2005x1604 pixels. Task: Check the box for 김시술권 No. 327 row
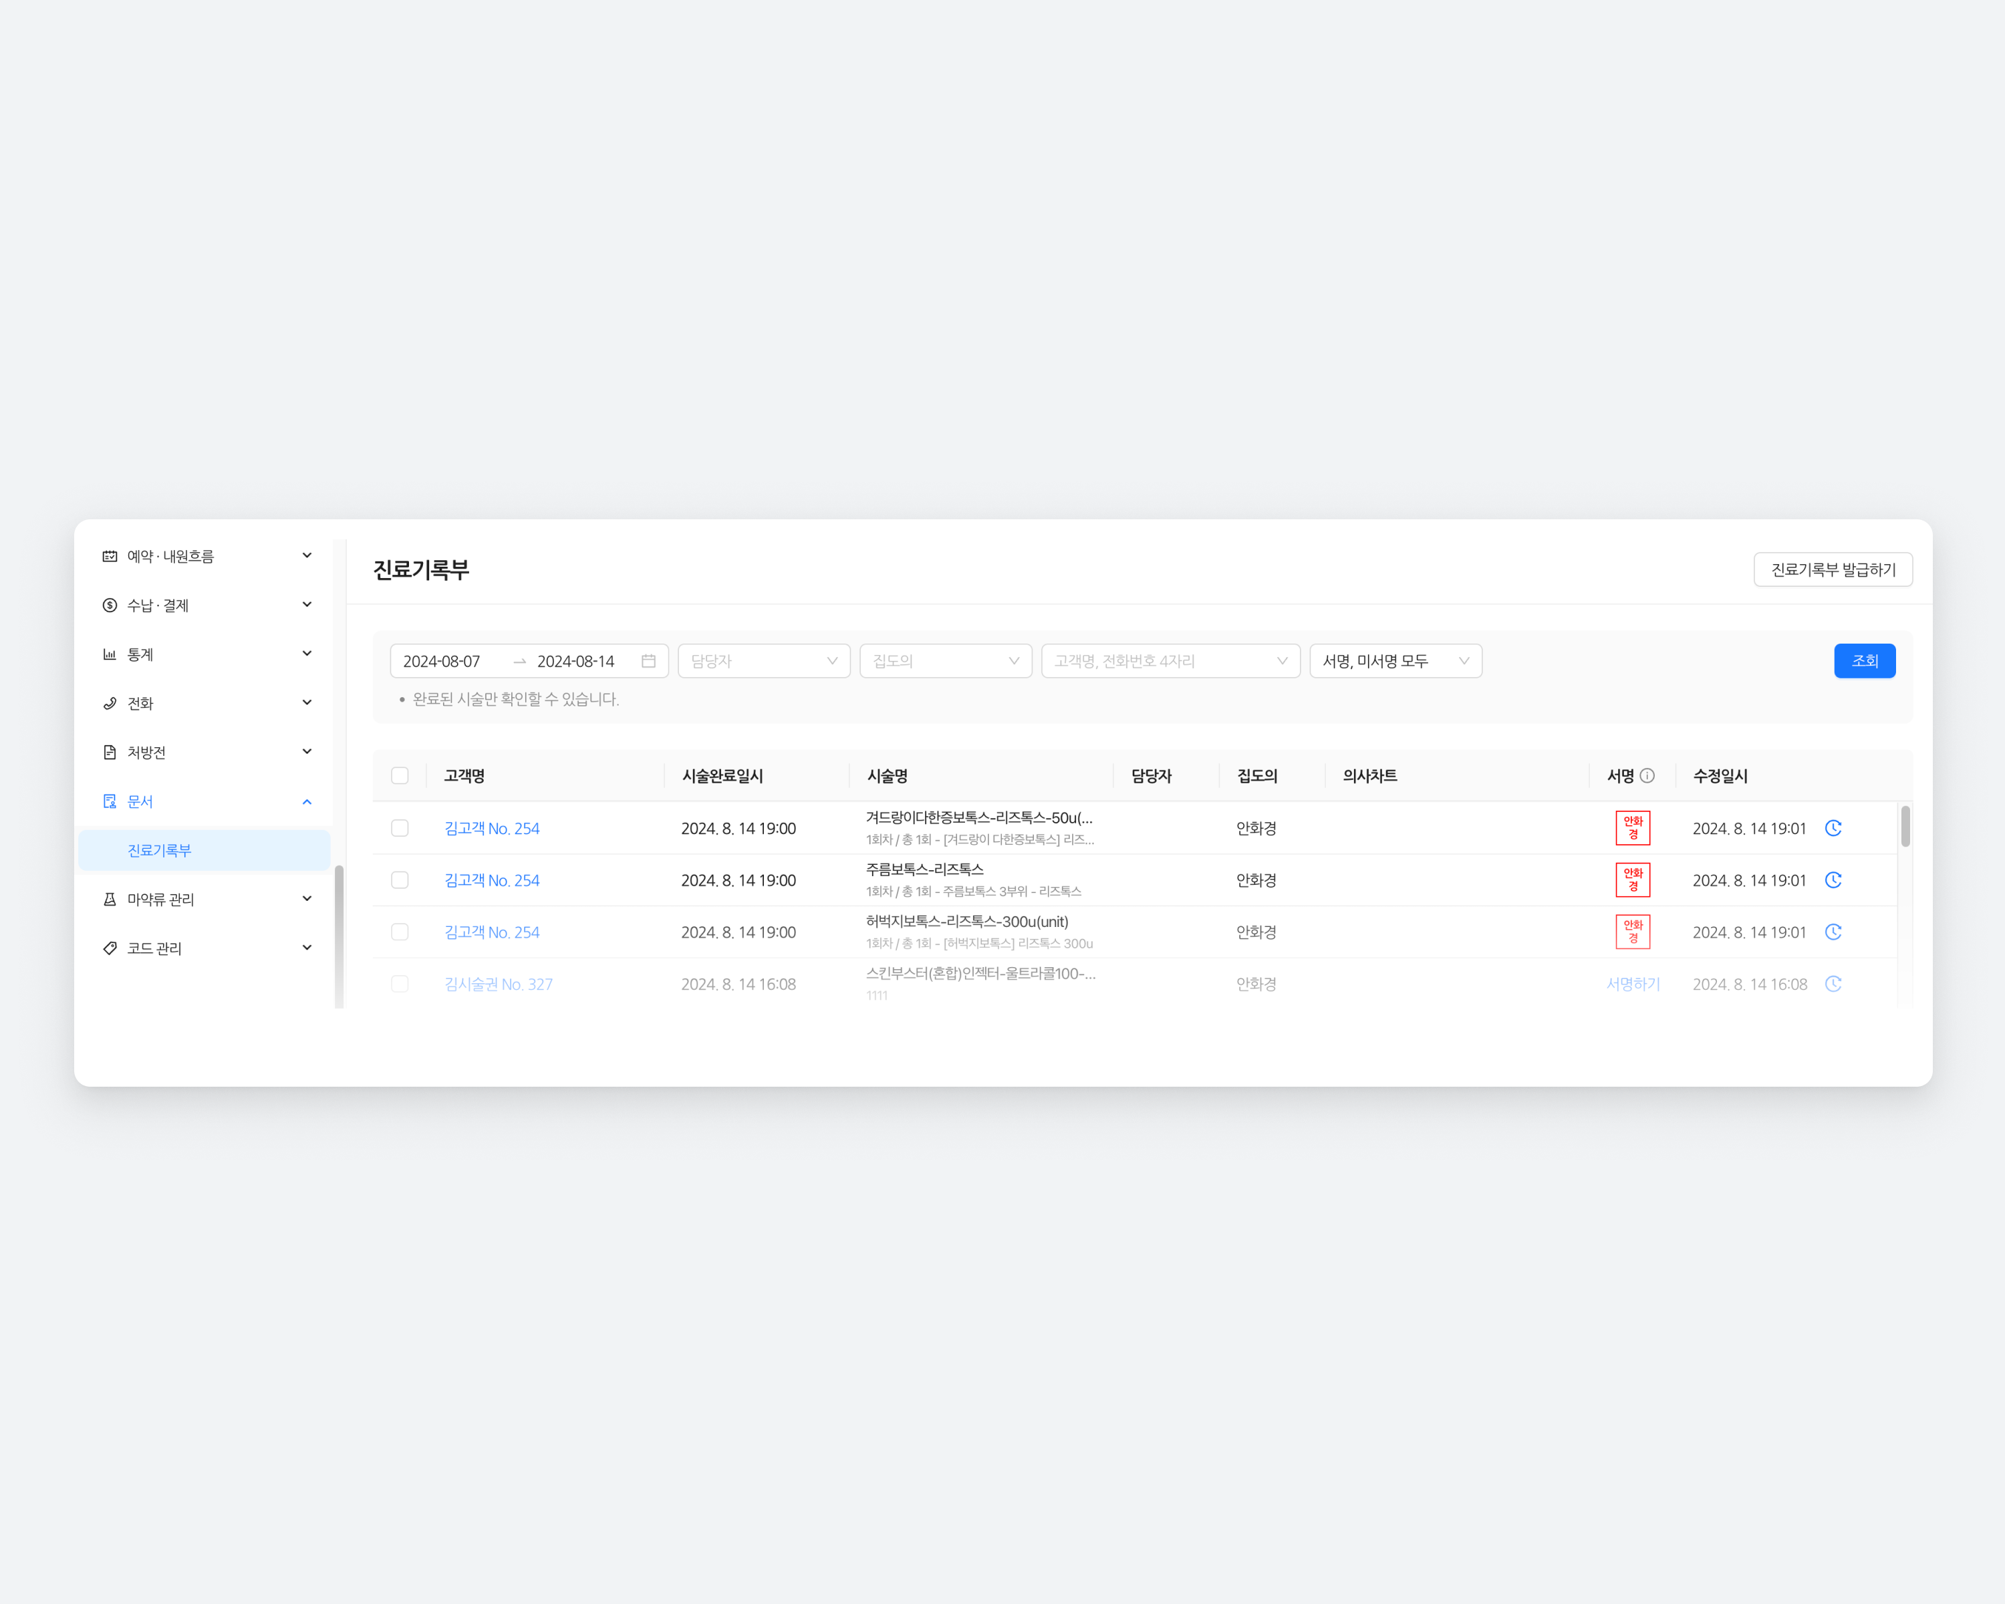[x=400, y=984]
